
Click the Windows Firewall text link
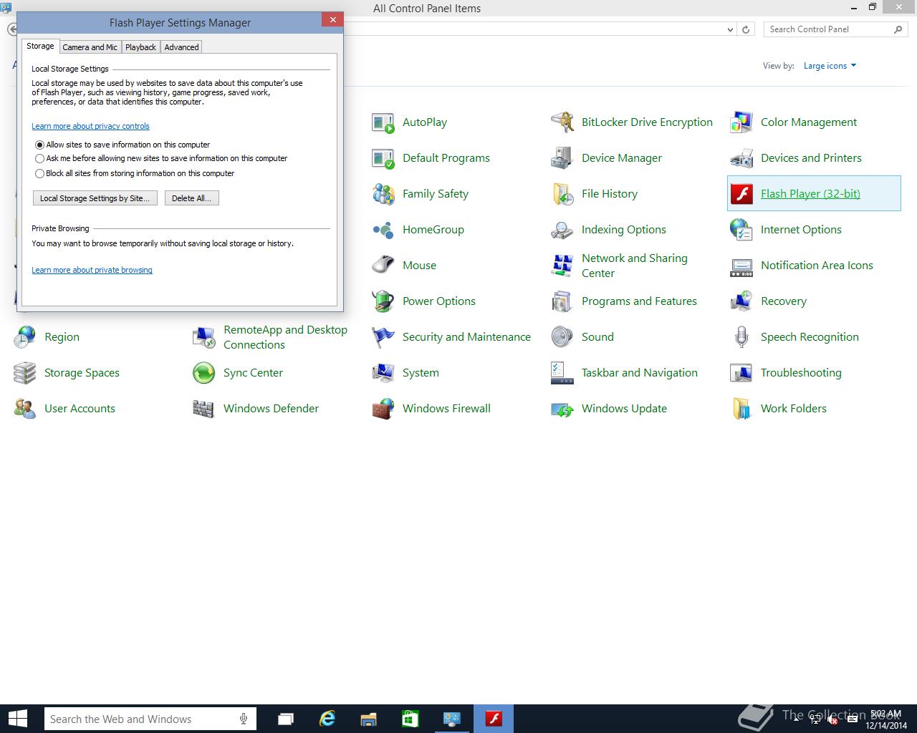click(x=446, y=409)
